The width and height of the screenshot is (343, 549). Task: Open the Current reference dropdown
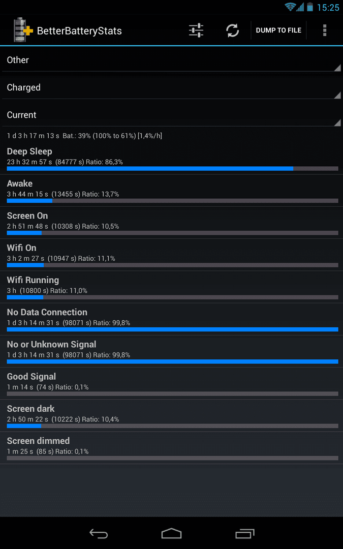pos(172,115)
